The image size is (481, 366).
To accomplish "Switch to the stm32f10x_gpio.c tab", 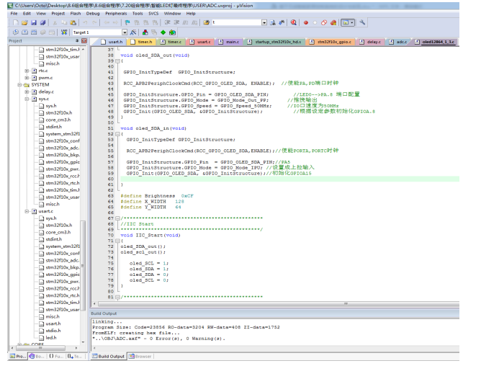I will pos(331,42).
